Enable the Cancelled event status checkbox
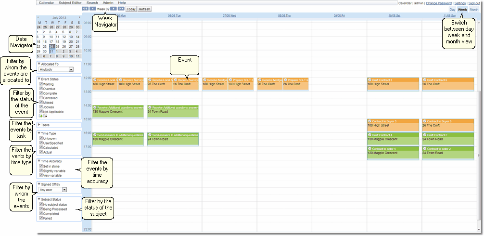The height and width of the screenshot is (236, 484). click(x=41, y=98)
